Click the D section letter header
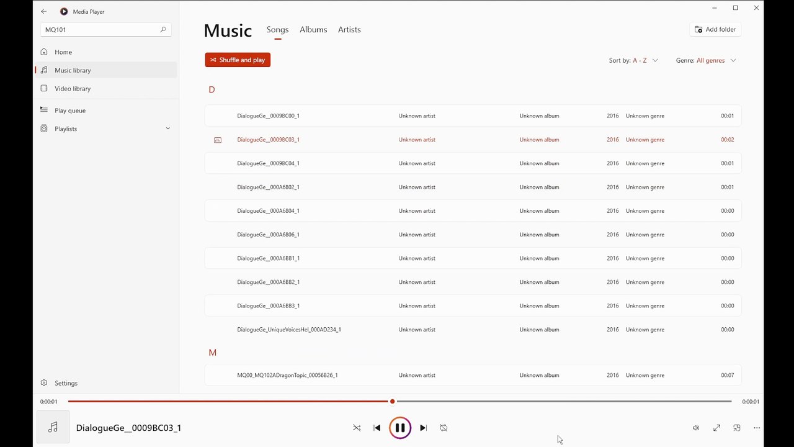Viewport: 794px width, 447px height. [212, 89]
